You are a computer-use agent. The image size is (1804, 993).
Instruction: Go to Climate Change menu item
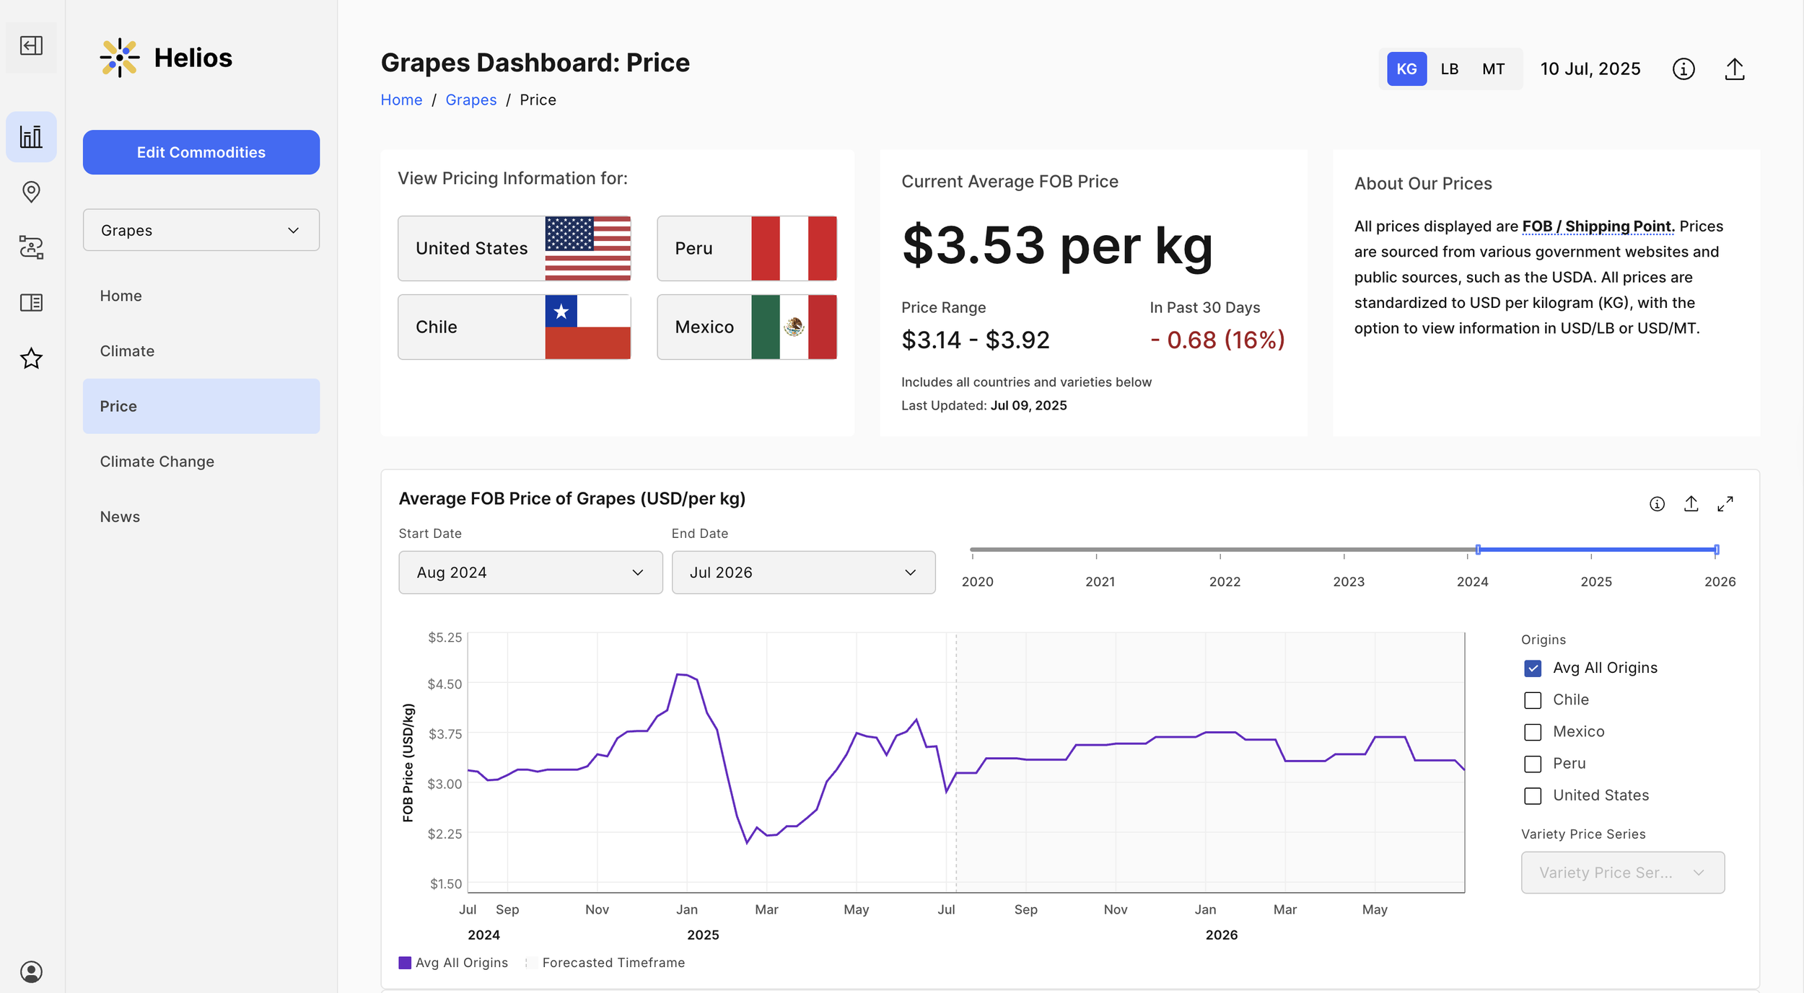(157, 462)
